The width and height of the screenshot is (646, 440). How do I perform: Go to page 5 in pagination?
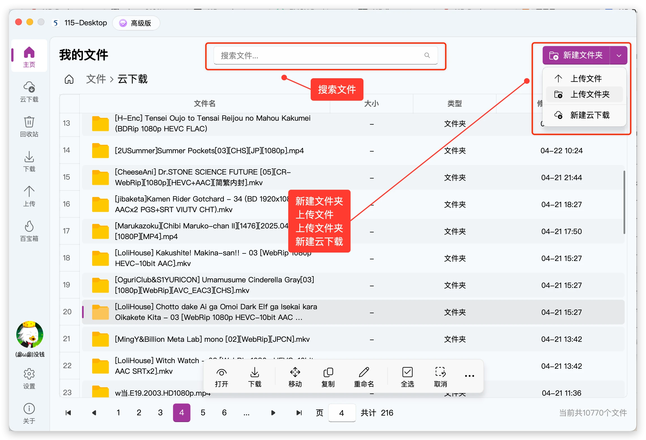point(203,413)
